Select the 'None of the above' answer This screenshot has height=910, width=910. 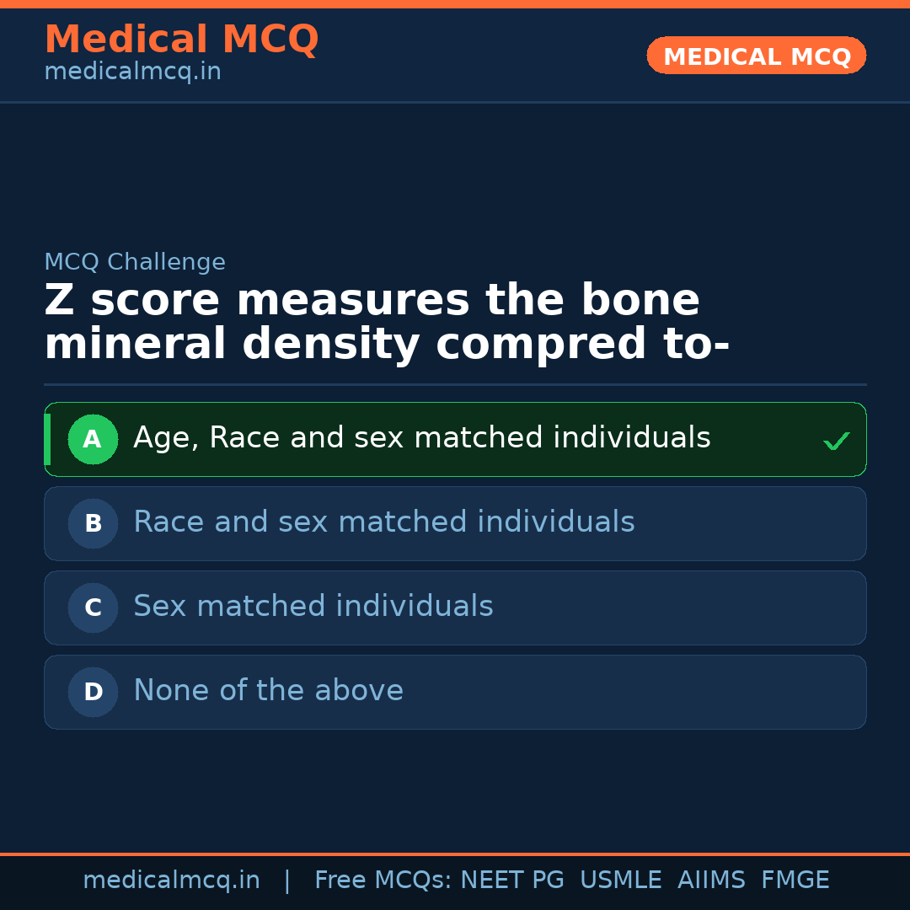[268, 691]
